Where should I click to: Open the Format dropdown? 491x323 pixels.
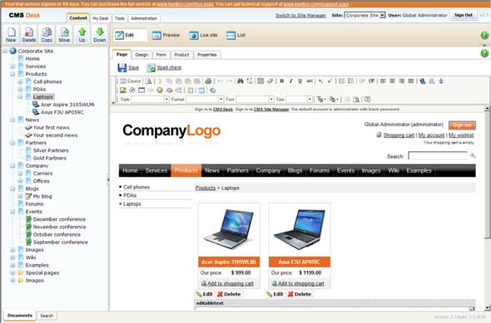[x=205, y=99]
